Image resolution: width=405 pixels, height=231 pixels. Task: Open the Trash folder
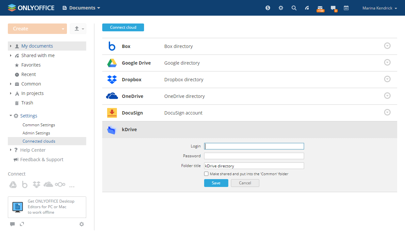(27, 103)
